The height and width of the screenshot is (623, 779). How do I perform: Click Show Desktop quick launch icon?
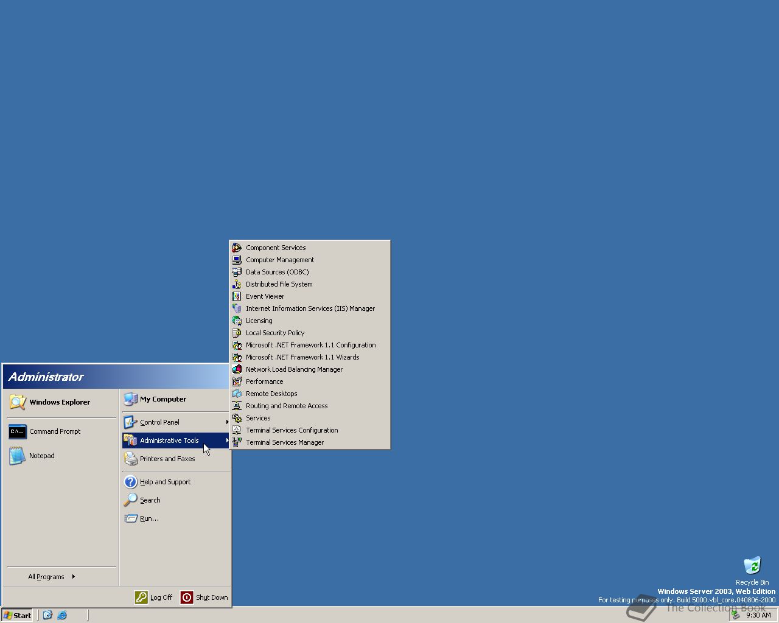[x=47, y=615]
